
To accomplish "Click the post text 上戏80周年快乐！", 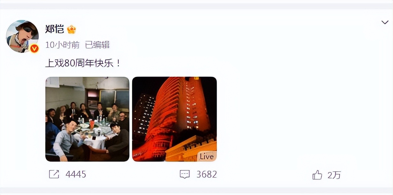I will pyautogui.click(x=83, y=63).
